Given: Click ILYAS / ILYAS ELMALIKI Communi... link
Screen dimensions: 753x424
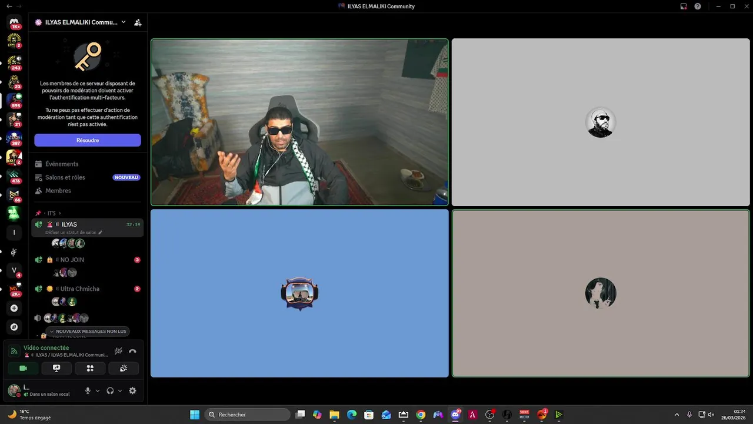Looking at the screenshot, I should pos(68,355).
